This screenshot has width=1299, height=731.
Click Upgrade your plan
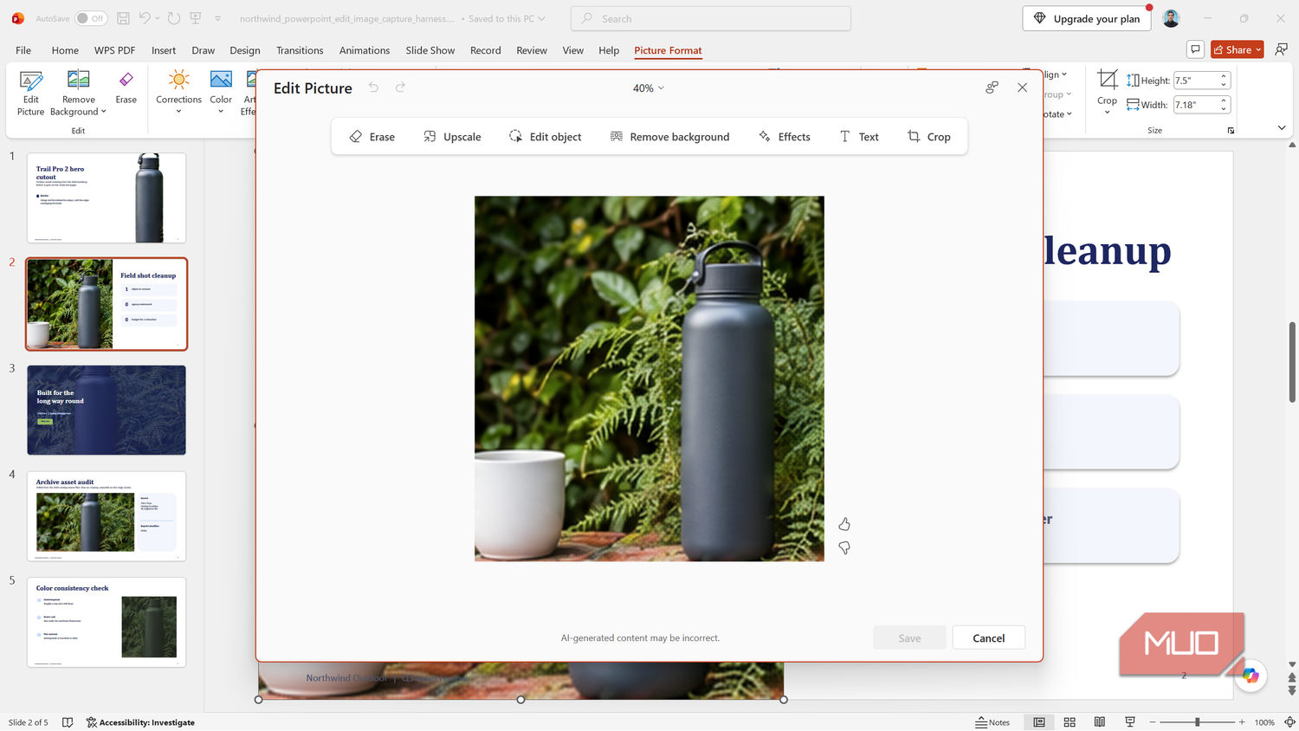(x=1087, y=18)
